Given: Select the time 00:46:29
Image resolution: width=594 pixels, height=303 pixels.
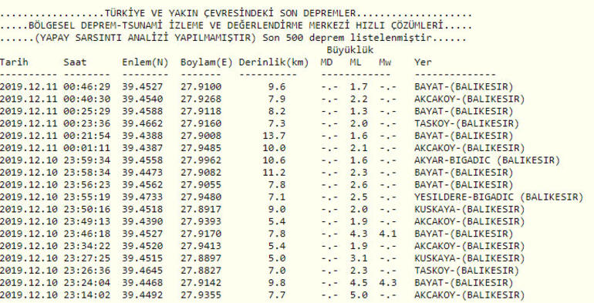Looking at the screenshot, I should (x=86, y=87).
